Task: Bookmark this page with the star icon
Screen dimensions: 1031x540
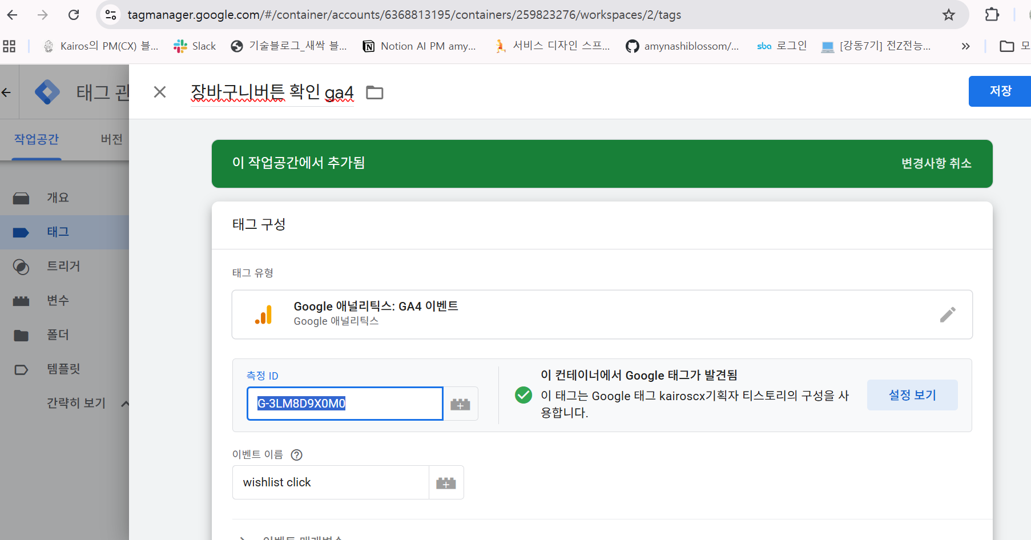Action: [x=948, y=15]
